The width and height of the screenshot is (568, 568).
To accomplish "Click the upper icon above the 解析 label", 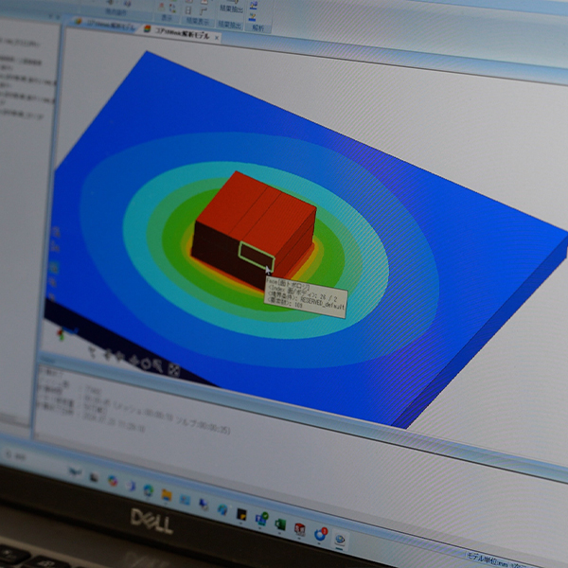I will pyautogui.click(x=254, y=6).
